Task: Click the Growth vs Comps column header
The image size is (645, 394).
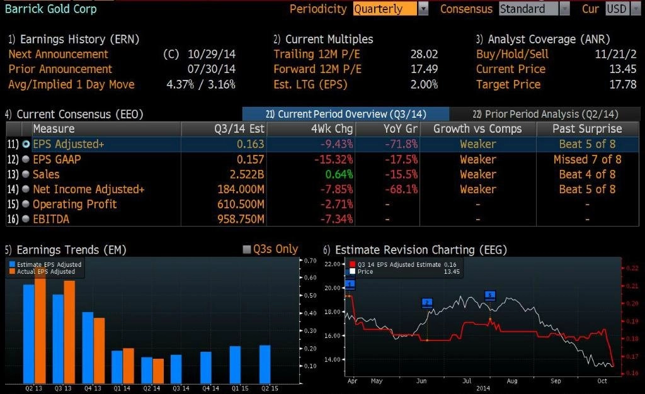Action: [477, 128]
